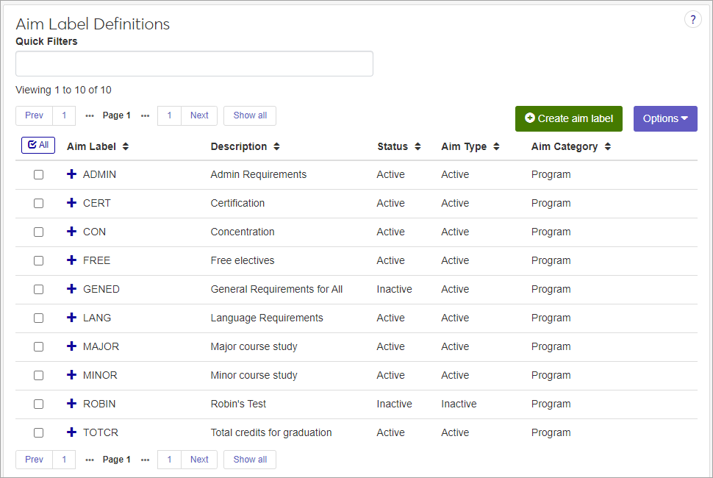Expand the MINOR row plus icon
Viewport: 713px width, 478px height.
[71, 375]
